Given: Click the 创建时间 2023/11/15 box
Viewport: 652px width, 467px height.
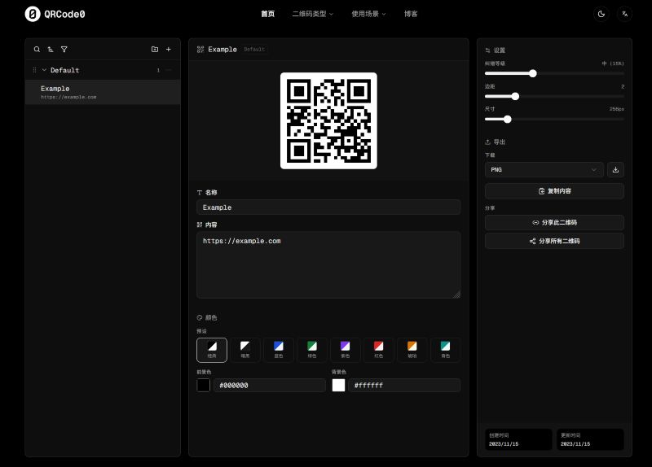Looking at the screenshot, I should tap(518, 439).
